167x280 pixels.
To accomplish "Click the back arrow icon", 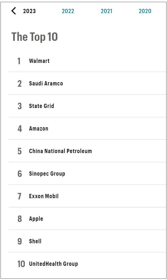I will pos(14,11).
